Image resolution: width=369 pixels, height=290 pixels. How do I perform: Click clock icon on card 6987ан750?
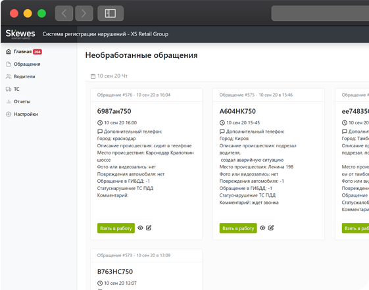pos(100,123)
